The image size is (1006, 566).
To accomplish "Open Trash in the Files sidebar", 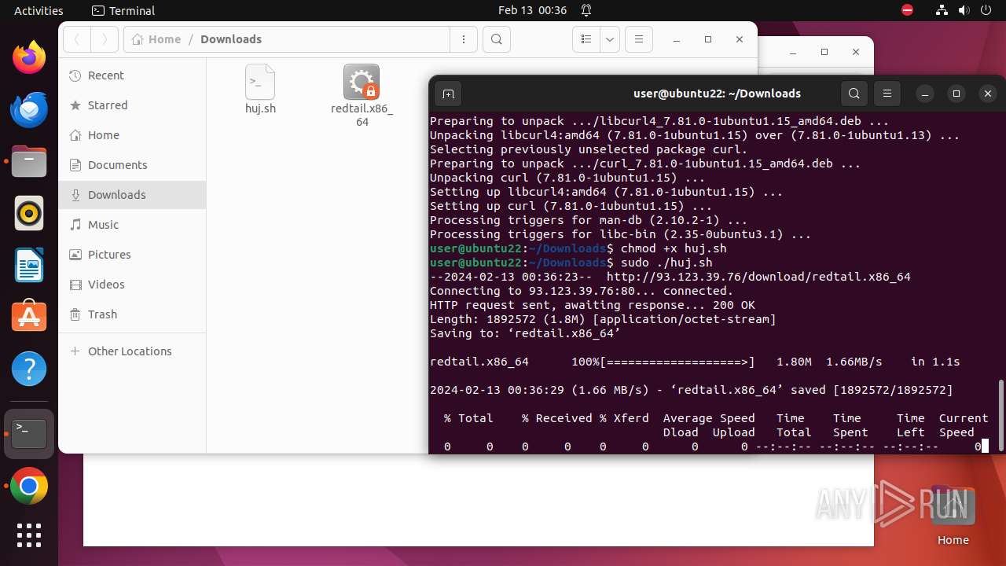I will point(132,314).
